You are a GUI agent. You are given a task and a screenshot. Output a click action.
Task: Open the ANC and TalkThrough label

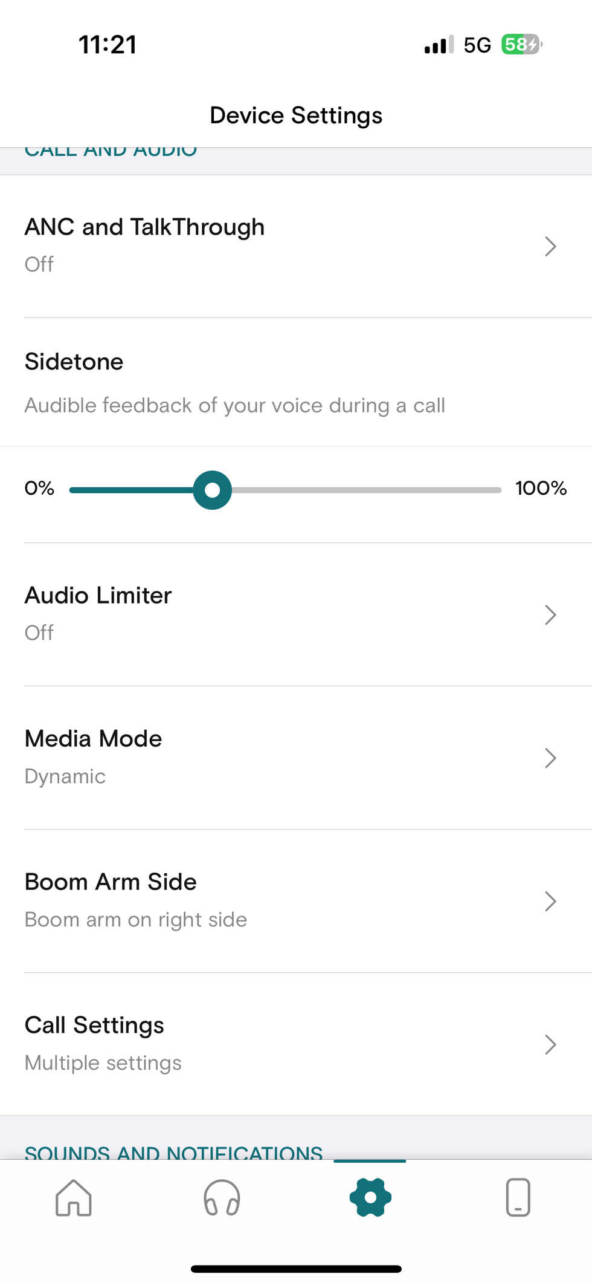[x=145, y=227]
